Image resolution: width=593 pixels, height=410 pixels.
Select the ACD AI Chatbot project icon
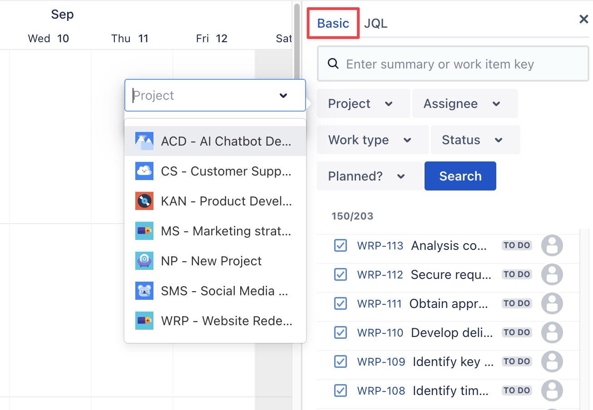click(144, 142)
